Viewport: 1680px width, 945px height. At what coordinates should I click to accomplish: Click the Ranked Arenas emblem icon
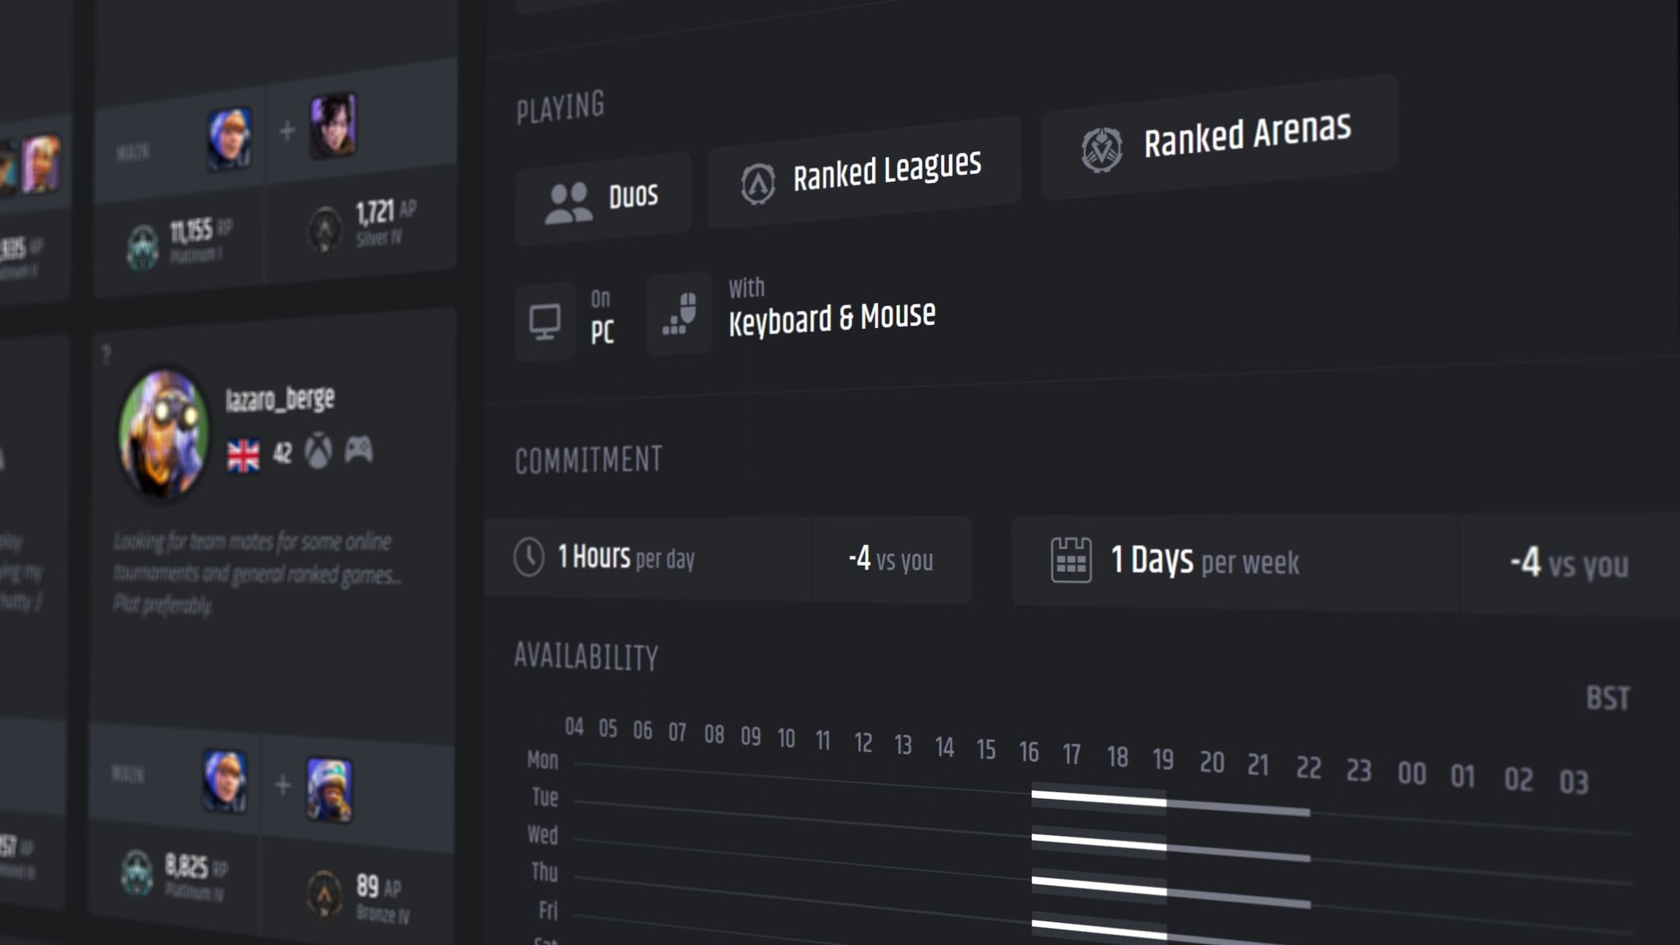coord(1101,149)
